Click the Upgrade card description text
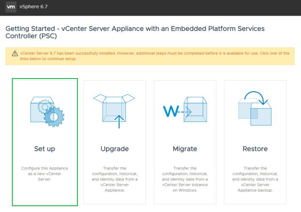Screen dimensions: 301x212 point(114,179)
